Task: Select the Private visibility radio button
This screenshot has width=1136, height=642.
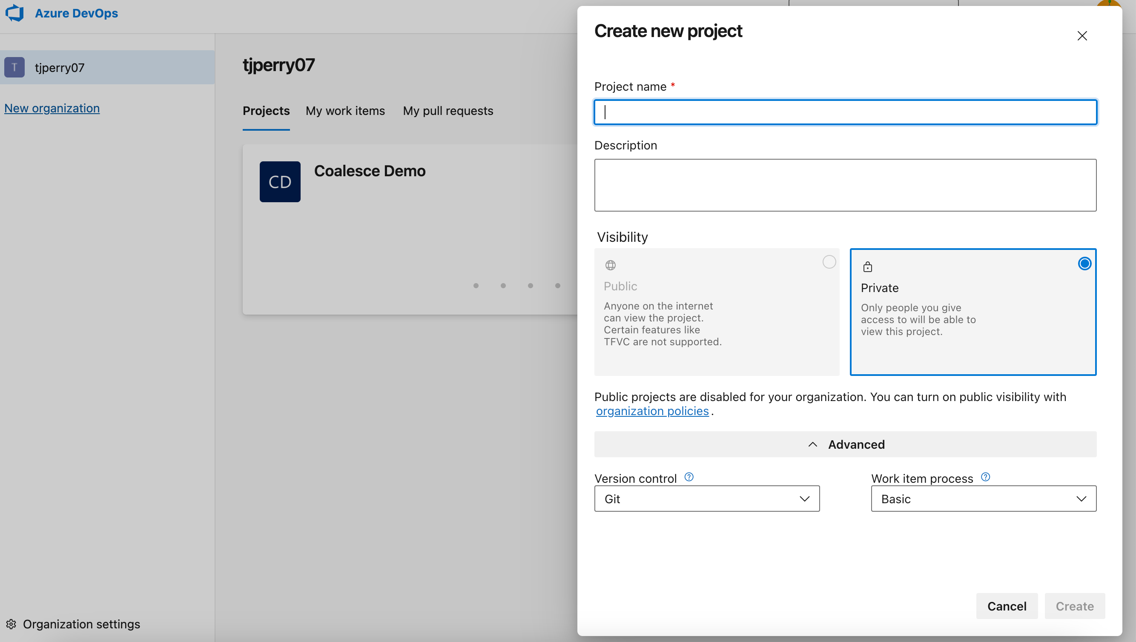Action: click(1084, 263)
